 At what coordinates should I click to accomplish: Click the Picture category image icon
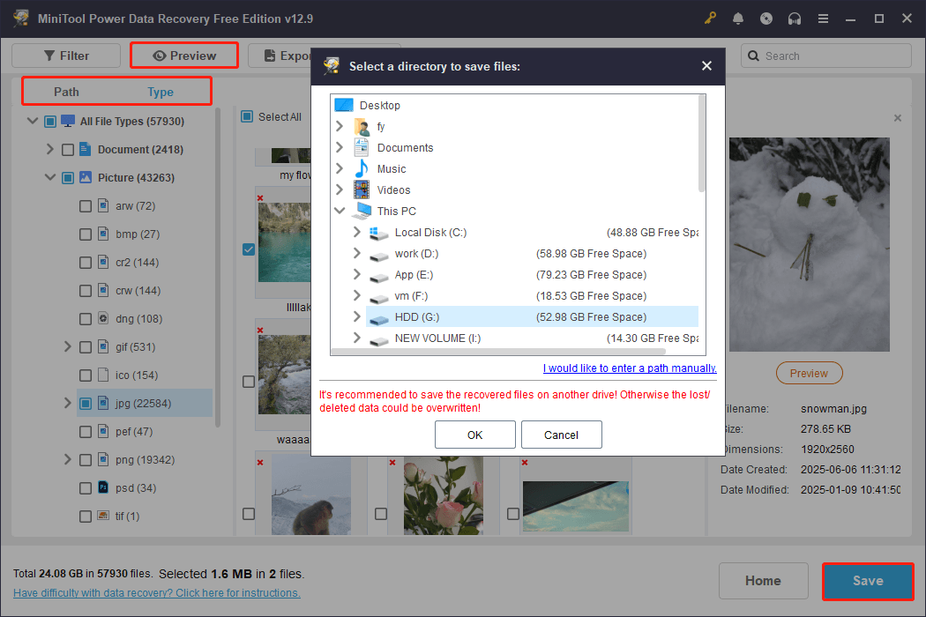[86, 177]
